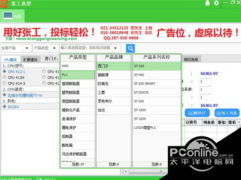Image resolution: width=241 pixels, height=180 pixels.
Task: Click the 产品品牌 popup column header
Action: [x=114, y=58]
